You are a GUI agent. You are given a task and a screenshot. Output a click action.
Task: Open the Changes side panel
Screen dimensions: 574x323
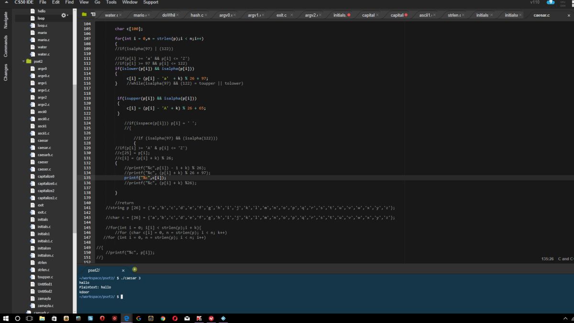[6, 72]
